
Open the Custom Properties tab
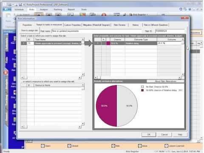[x=72, y=25]
